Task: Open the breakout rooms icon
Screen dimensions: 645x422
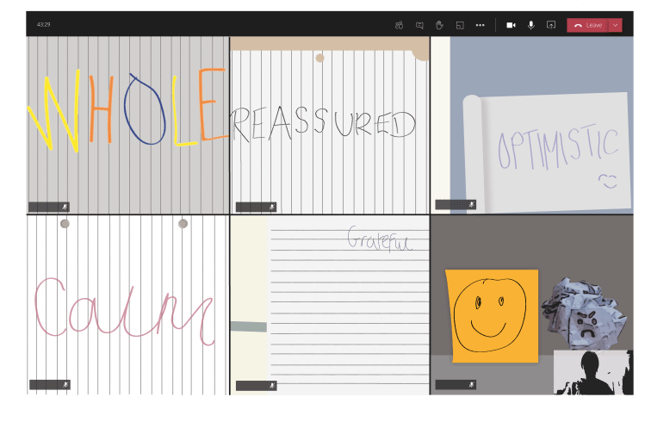Action: pyautogui.click(x=460, y=25)
